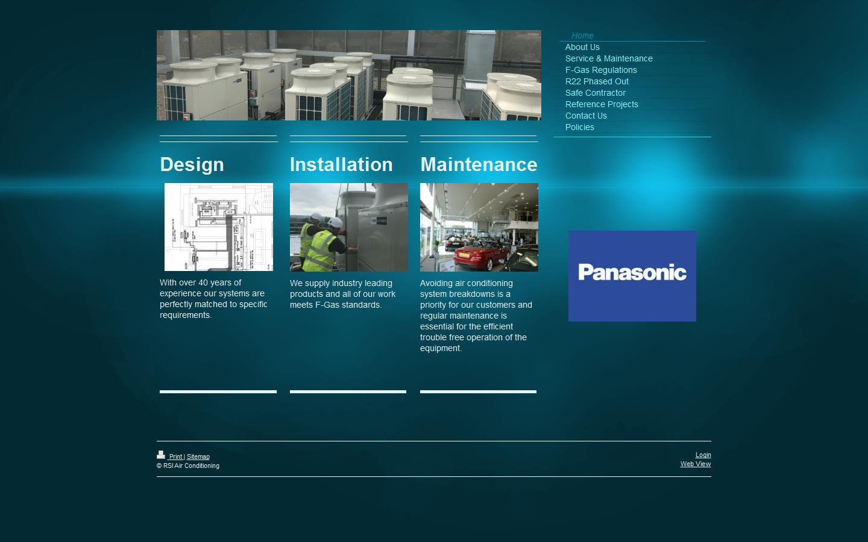Image resolution: width=868 pixels, height=542 pixels.
Task: Click the RSI Air Conditioning copyright text
Action: tap(187, 466)
